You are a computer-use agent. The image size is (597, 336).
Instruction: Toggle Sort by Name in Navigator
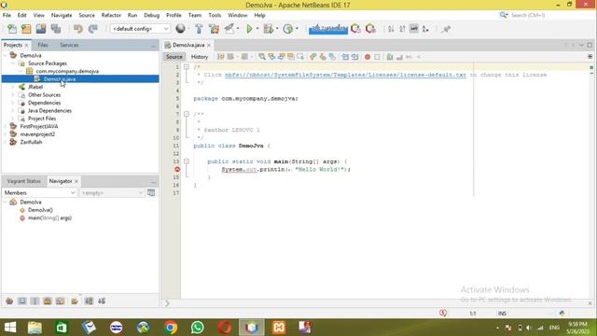89,301
